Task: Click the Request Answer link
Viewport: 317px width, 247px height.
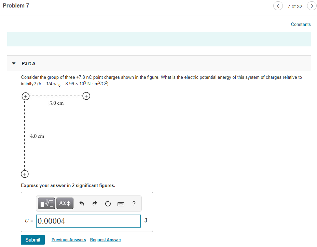Action: click(106, 240)
